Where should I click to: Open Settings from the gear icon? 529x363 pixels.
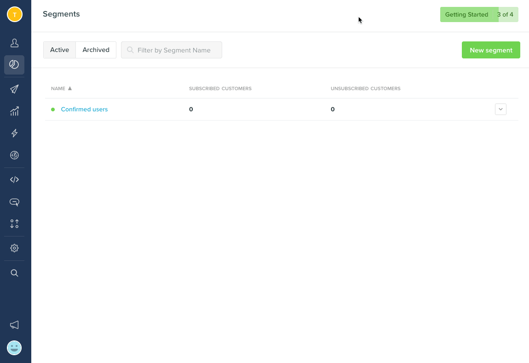click(x=14, y=248)
